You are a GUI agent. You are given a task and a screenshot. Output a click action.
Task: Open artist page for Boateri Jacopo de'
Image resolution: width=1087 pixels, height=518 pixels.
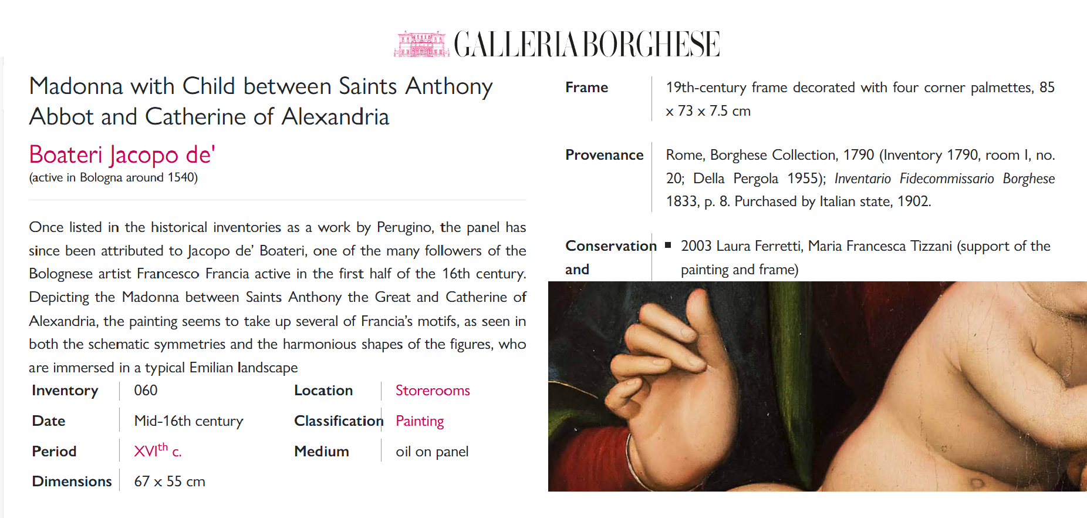click(x=122, y=155)
